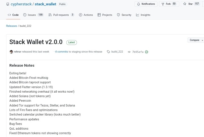The width and height of the screenshot is (204, 137).
Task: Open the Code tab
Action: point(13,15)
